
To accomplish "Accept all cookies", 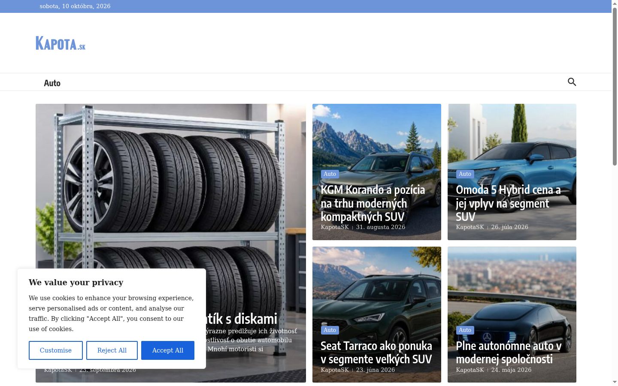I will [168, 350].
